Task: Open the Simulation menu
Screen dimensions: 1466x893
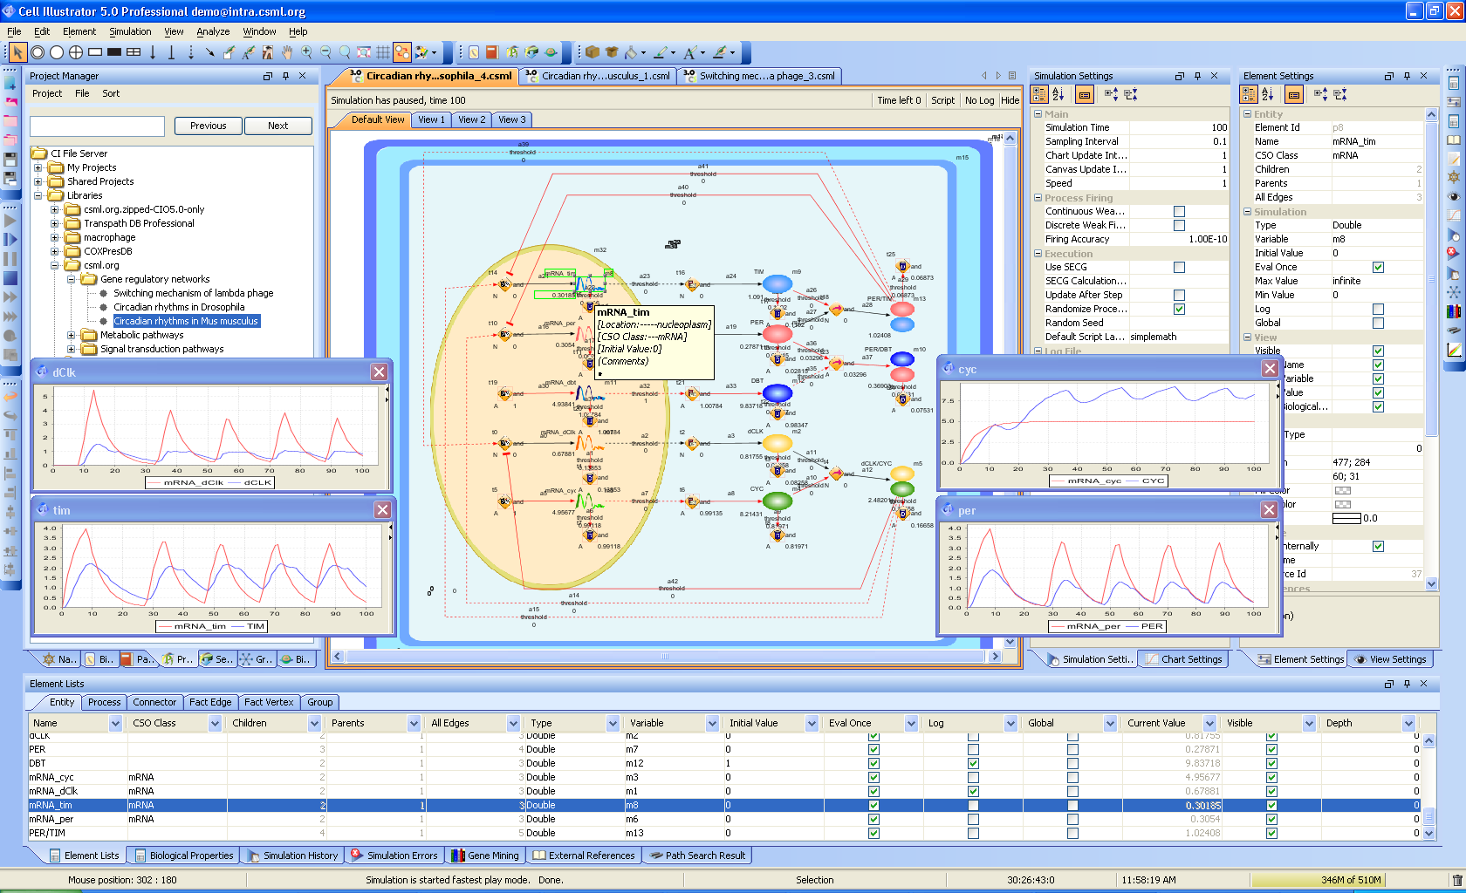Action: click(x=130, y=31)
